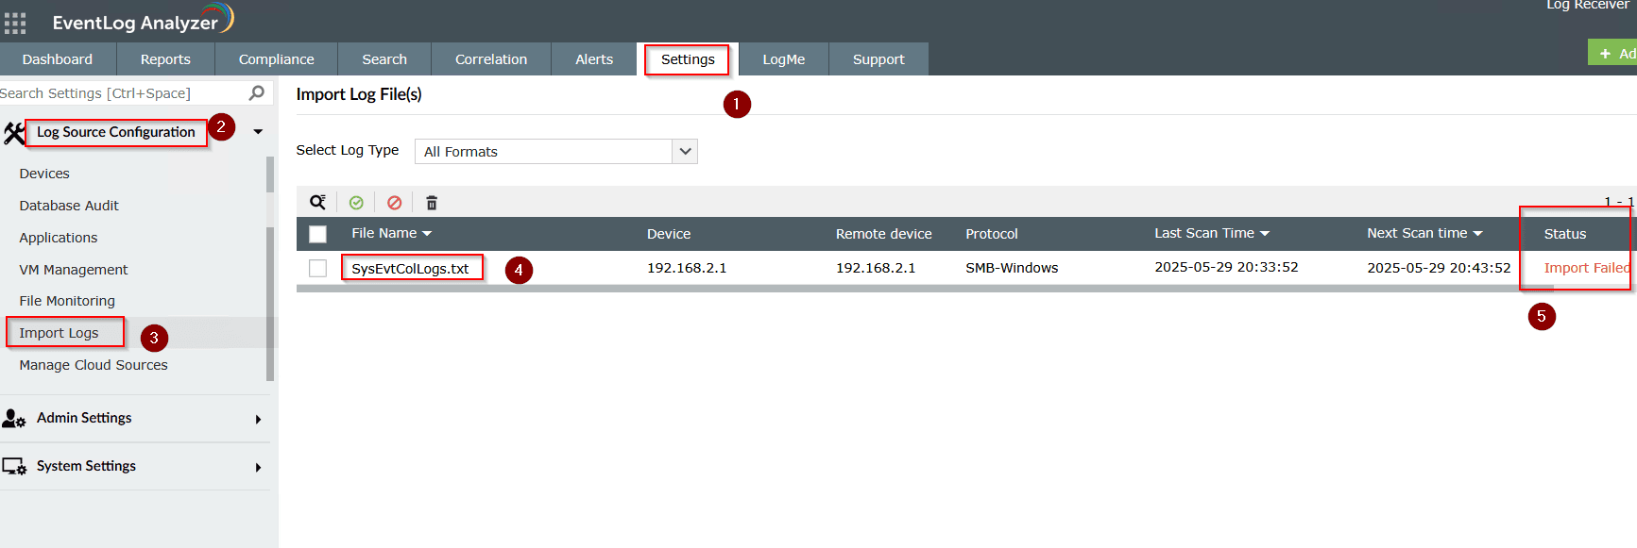The image size is (1637, 548).
Task: Open the table search filter icon
Action: 318,202
